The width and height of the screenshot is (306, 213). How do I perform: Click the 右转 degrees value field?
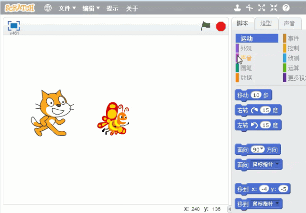pyautogui.click(x=266, y=110)
